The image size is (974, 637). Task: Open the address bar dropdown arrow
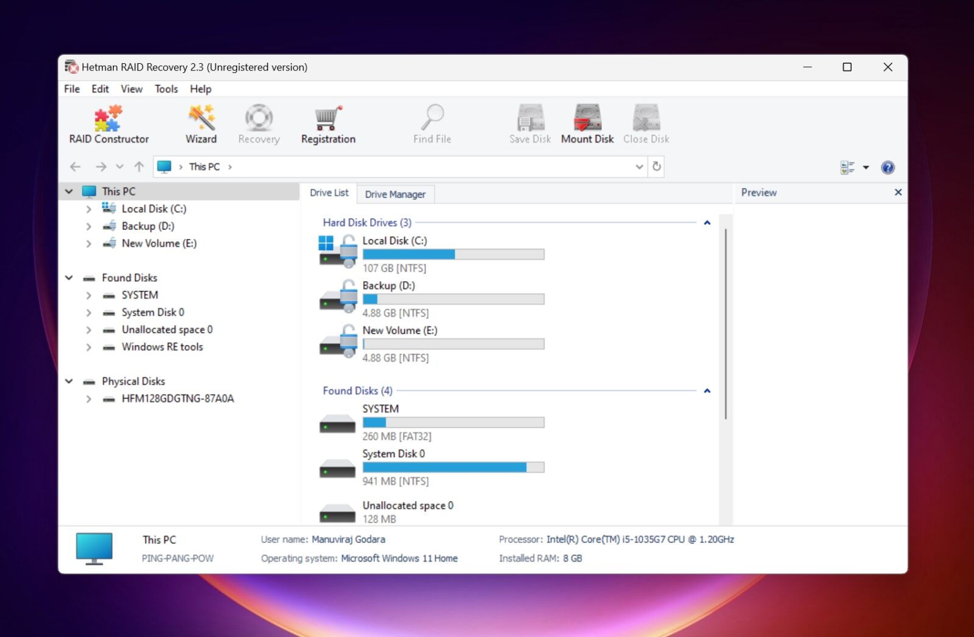tap(639, 166)
